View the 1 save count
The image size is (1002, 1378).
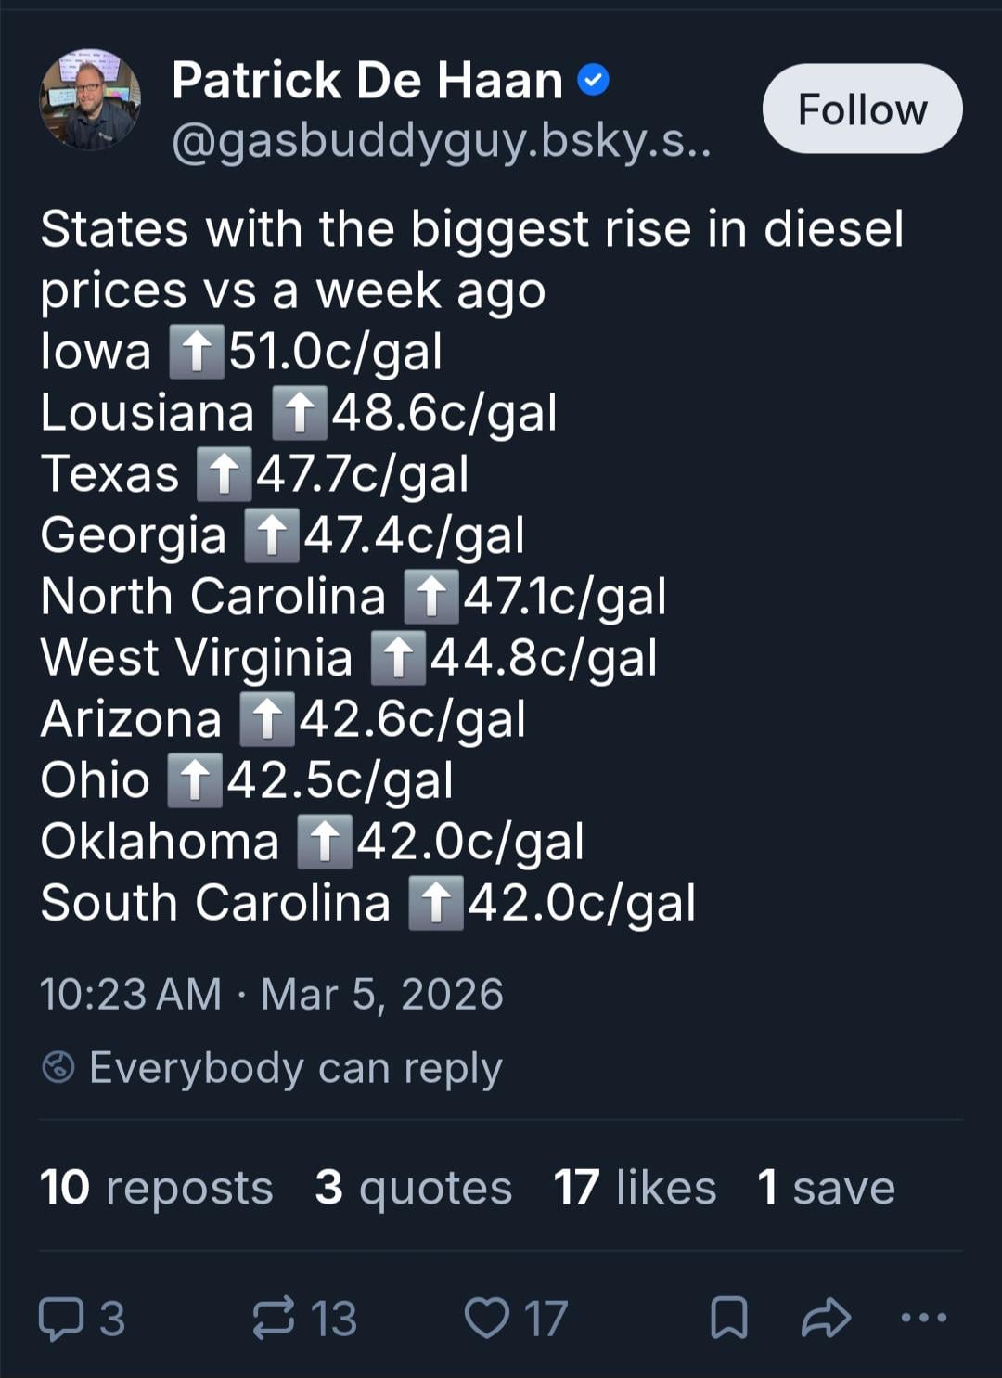tap(826, 1188)
